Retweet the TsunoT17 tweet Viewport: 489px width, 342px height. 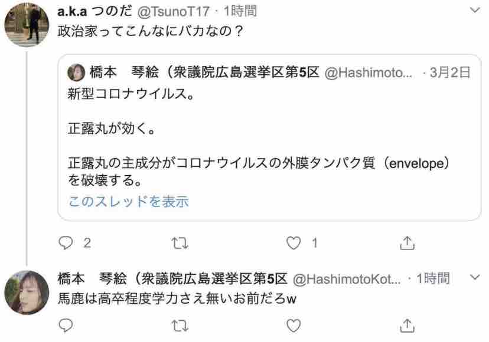[180, 244]
